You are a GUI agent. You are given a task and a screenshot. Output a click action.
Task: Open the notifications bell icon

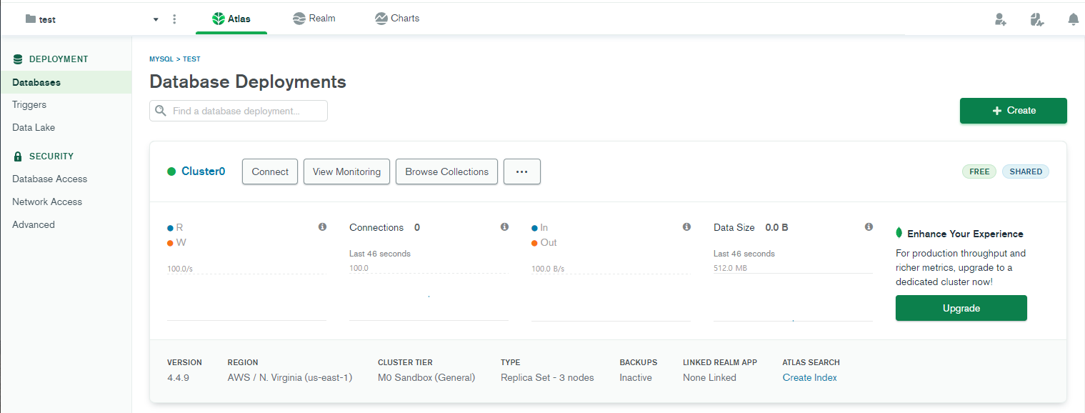coord(1073,19)
